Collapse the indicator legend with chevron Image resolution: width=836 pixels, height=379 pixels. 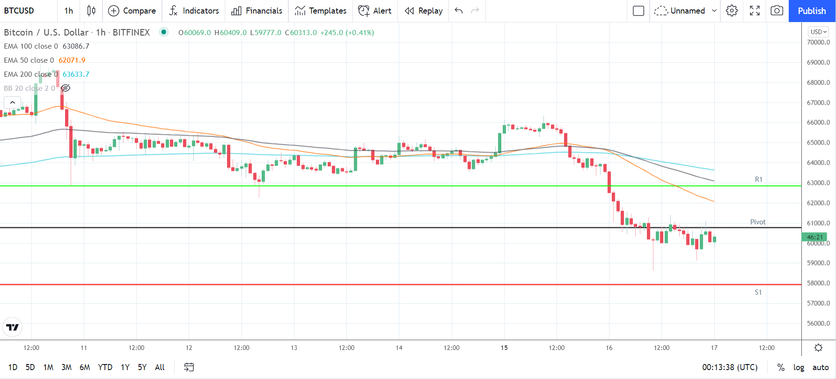pyautogui.click(x=13, y=102)
